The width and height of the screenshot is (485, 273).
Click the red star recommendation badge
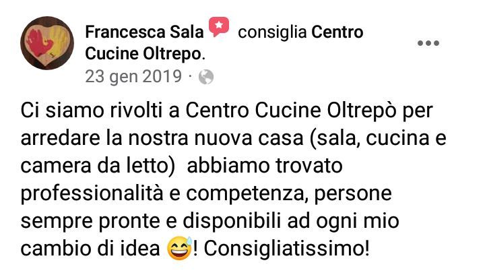(x=219, y=26)
